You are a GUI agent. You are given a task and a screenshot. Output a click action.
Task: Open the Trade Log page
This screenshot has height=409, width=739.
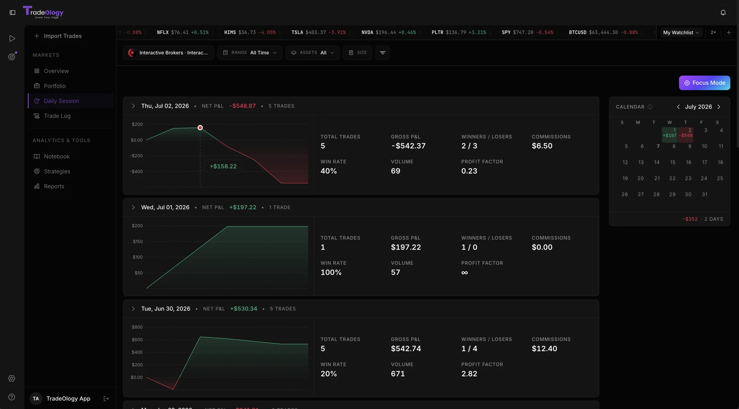(x=71, y=116)
